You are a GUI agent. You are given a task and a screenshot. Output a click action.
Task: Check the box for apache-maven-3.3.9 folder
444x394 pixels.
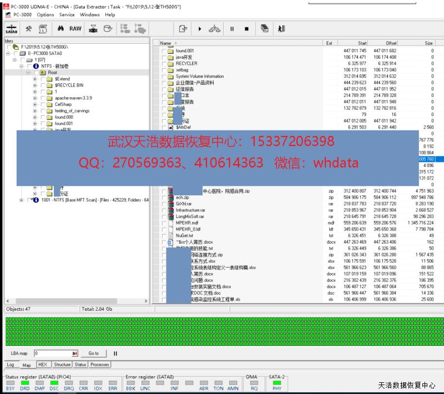(43, 98)
